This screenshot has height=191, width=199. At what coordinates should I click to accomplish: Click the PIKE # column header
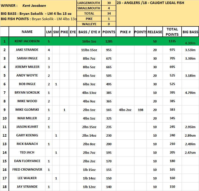(x=125, y=32)
